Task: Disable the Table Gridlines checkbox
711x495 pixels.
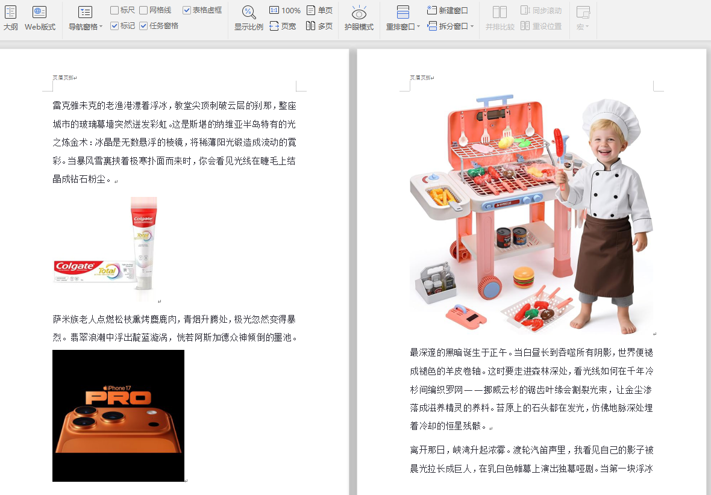Action: [188, 10]
